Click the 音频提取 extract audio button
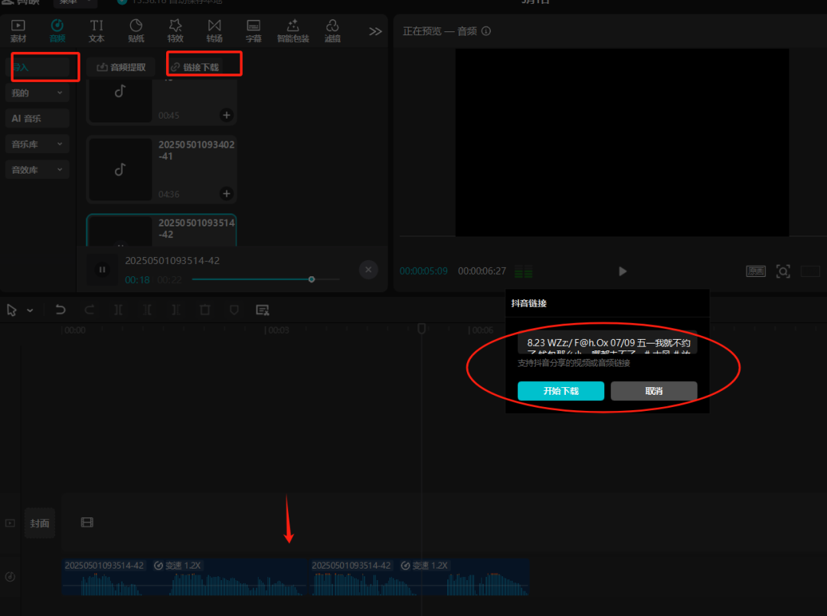 tap(121, 67)
